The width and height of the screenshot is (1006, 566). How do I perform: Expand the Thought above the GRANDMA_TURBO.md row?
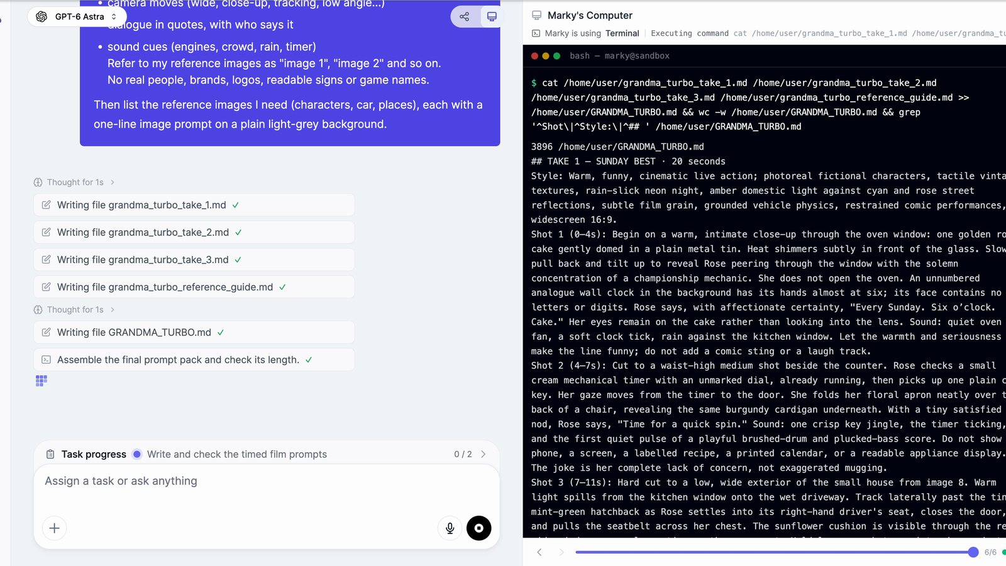click(74, 309)
